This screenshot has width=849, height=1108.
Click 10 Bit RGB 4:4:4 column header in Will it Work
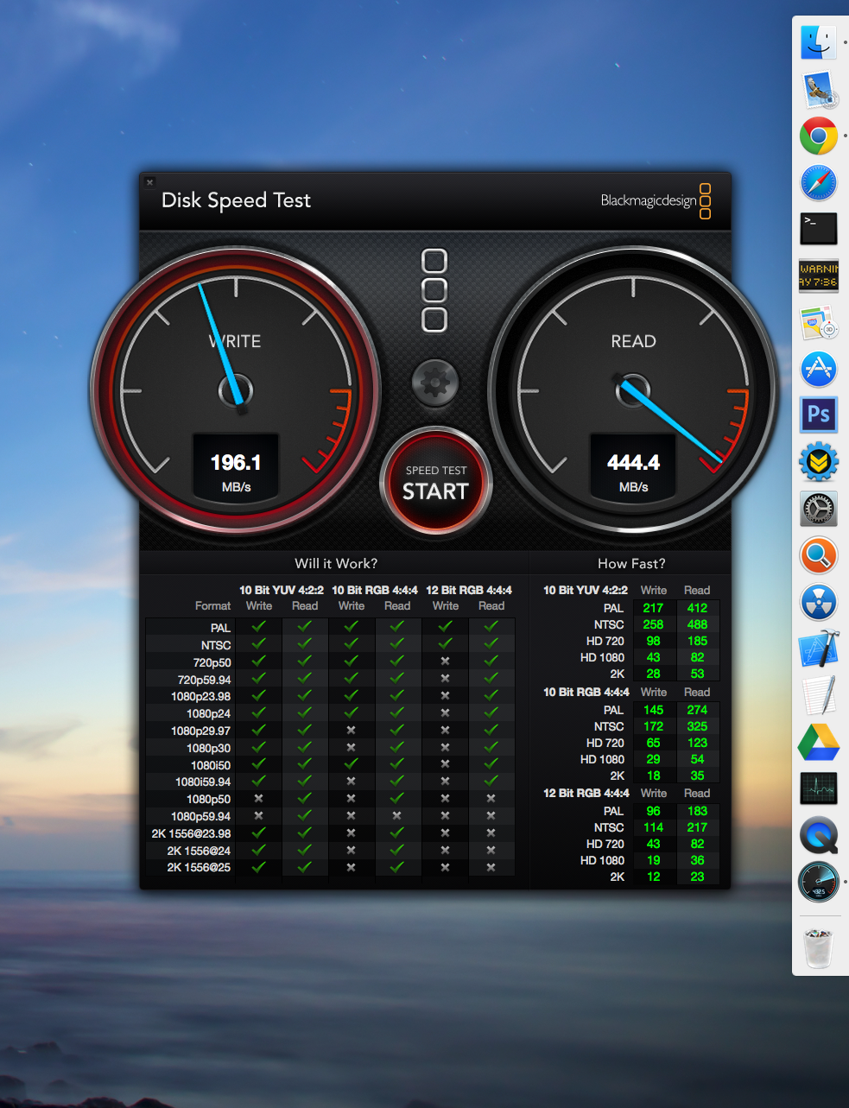(x=375, y=590)
